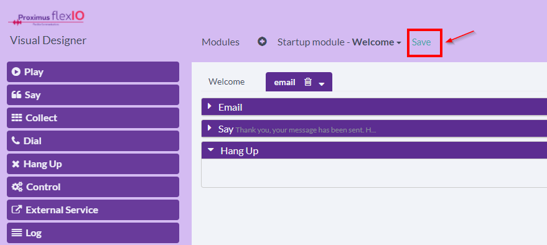Viewport: 547px width, 245px height.
Task: Collapse the Hang Up step
Action: point(210,150)
